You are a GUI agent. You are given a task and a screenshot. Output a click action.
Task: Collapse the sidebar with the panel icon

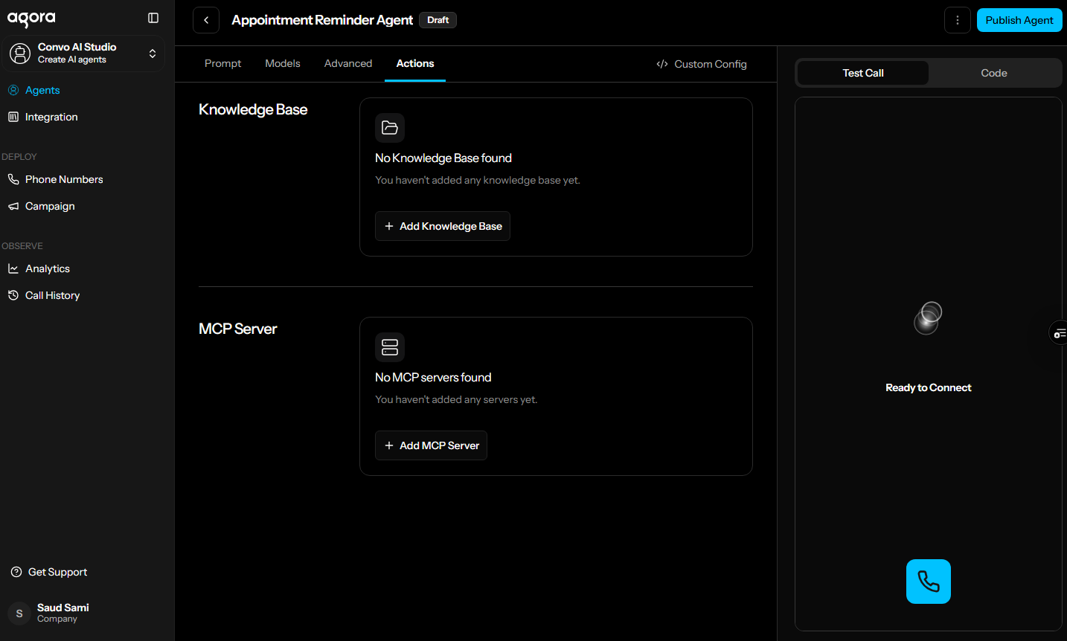coord(153,18)
